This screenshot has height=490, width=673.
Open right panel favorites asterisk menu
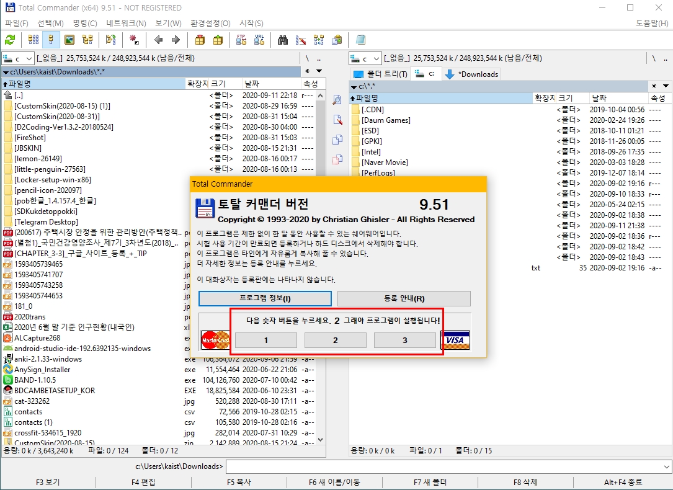coord(654,86)
